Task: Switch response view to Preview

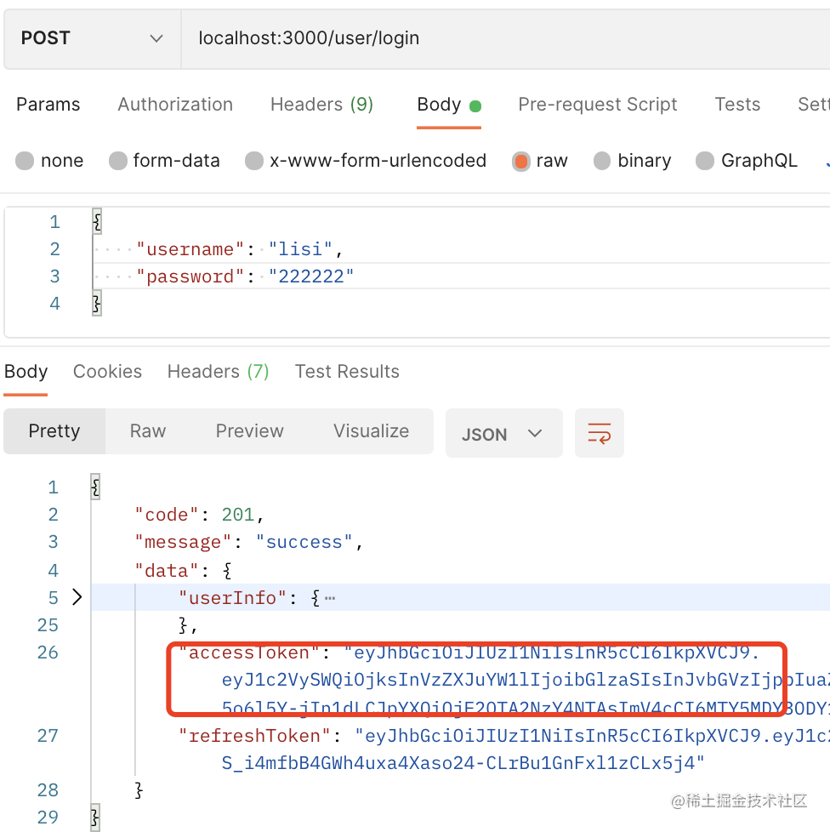Action: [x=250, y=431]
